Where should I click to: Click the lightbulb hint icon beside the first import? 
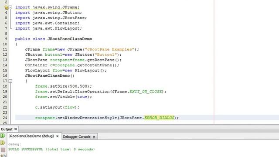6,7
